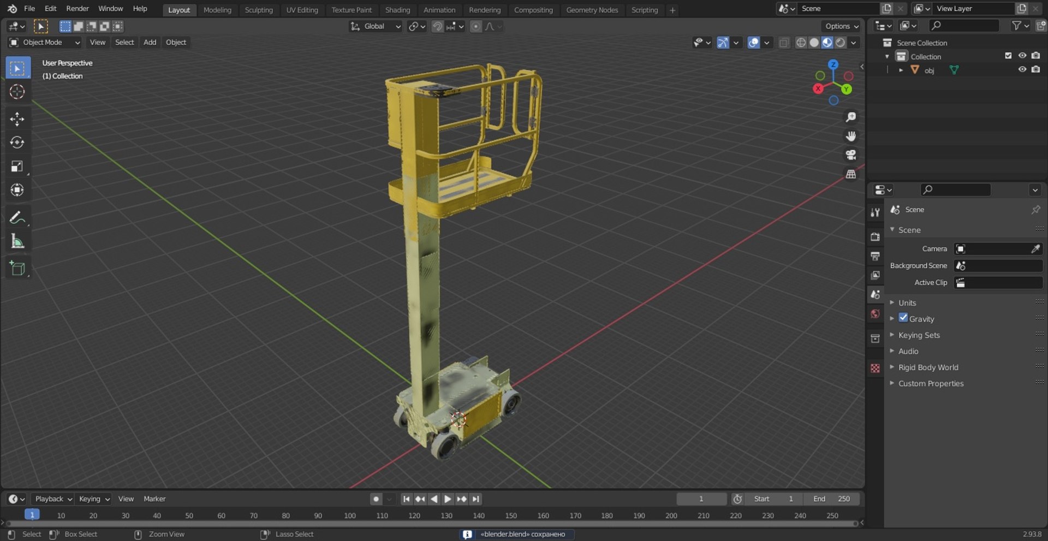Hide Collection with its eye icon
This screenshot has width=1048, height=541.
[1022, 56]
